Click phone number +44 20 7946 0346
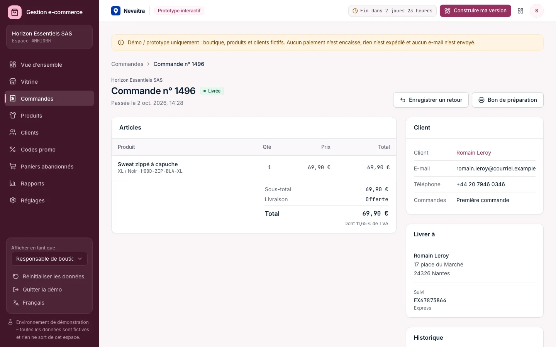This screenshot has height=347, width=556. (480, 184)
